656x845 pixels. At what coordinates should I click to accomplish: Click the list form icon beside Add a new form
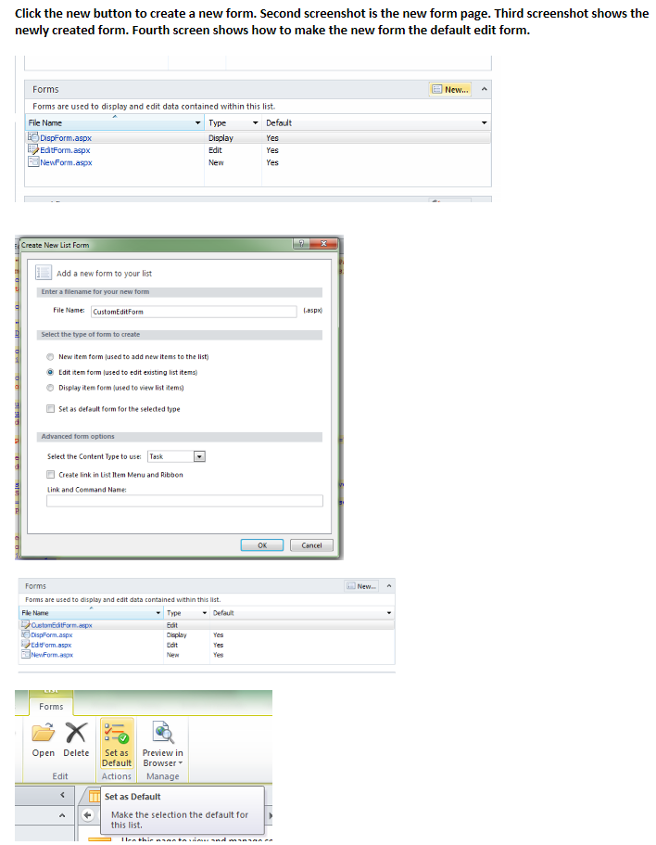pos(44,273)
